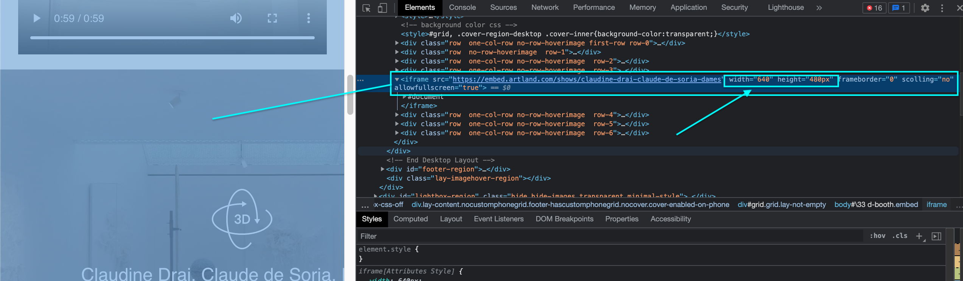
Task: Toggle the computed styles sidebar icon
Action: [x=937, y=236]
